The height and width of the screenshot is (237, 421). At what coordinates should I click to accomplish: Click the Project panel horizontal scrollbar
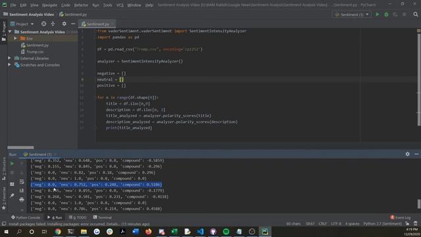[x=20, y=147]
